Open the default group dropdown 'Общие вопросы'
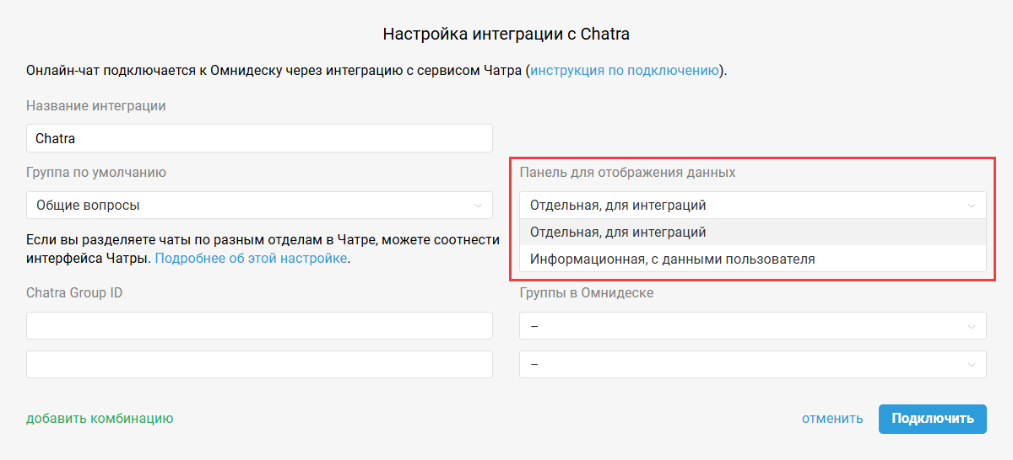 259,205
